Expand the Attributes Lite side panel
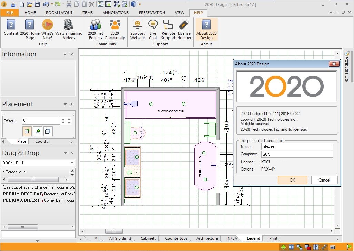Viewport: 354px width, 251px height. (347, 66)
